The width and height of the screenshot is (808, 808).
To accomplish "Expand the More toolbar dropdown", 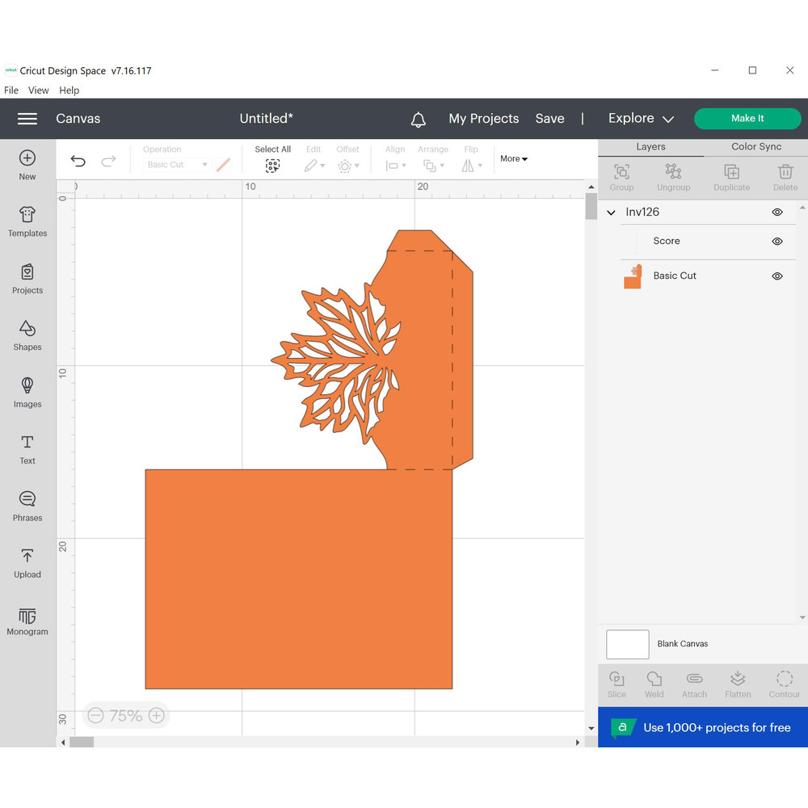I will [514, 159].
